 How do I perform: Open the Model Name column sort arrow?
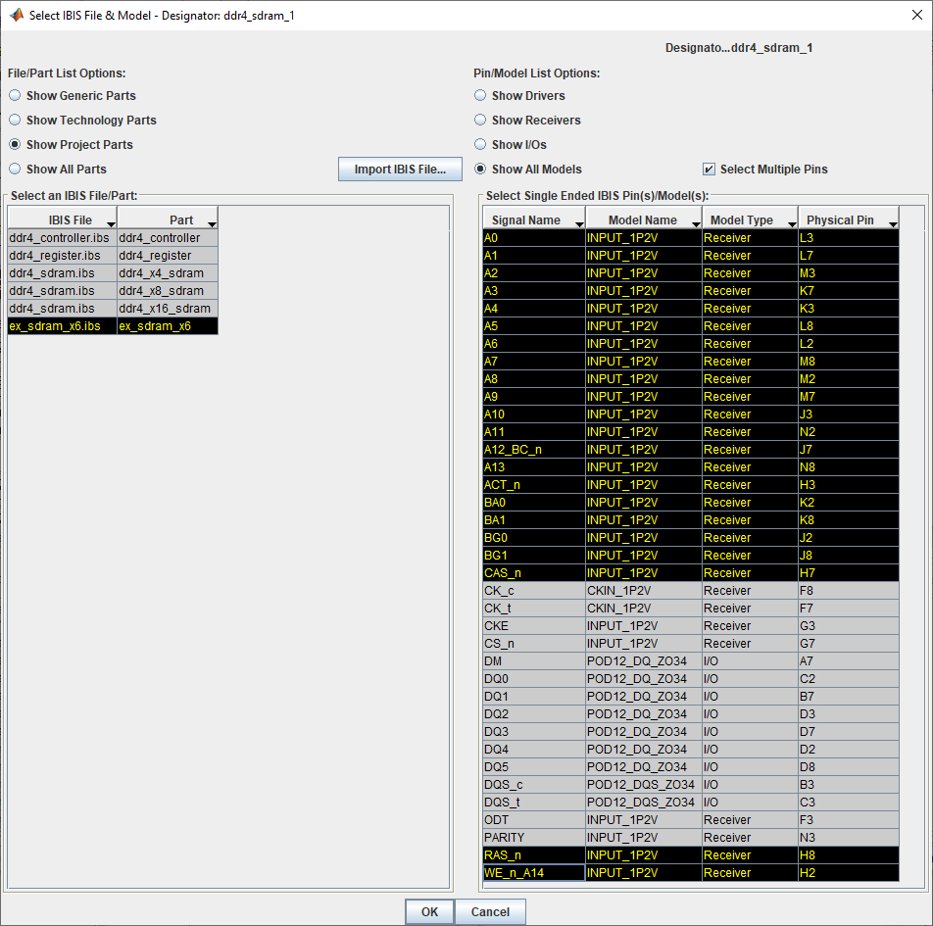tap(696, 223)
